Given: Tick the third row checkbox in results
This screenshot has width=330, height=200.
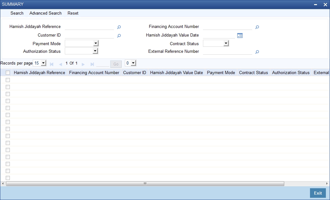Looking at the screenshot, I should click(x=8, y=94).
